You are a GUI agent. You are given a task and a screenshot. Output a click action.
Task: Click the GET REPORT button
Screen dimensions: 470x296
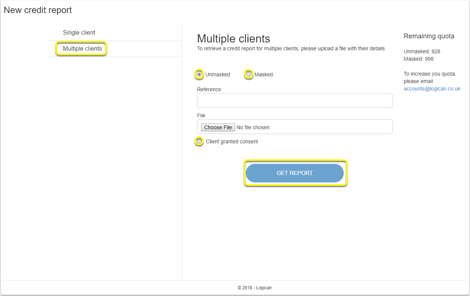tap(295, 173)
